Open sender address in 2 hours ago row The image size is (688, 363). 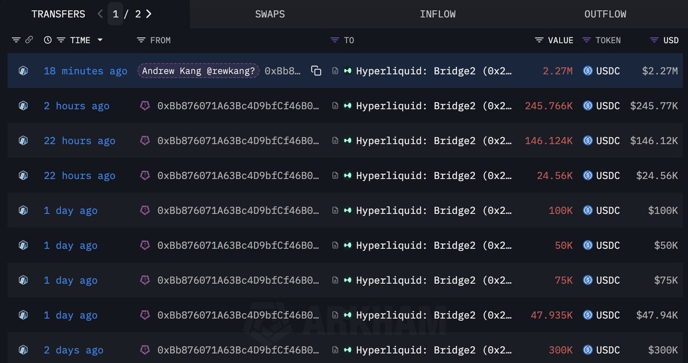(238, 106)
